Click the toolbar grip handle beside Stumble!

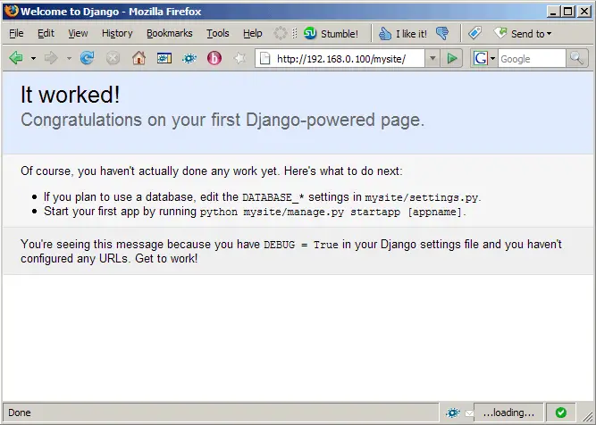click(295, 33)
